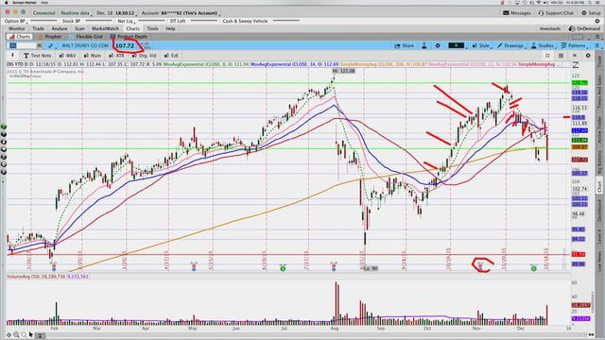This screenshot has width=605, height=340.
Task: Click the symbol entry field
Action: [x=23, y=45]
